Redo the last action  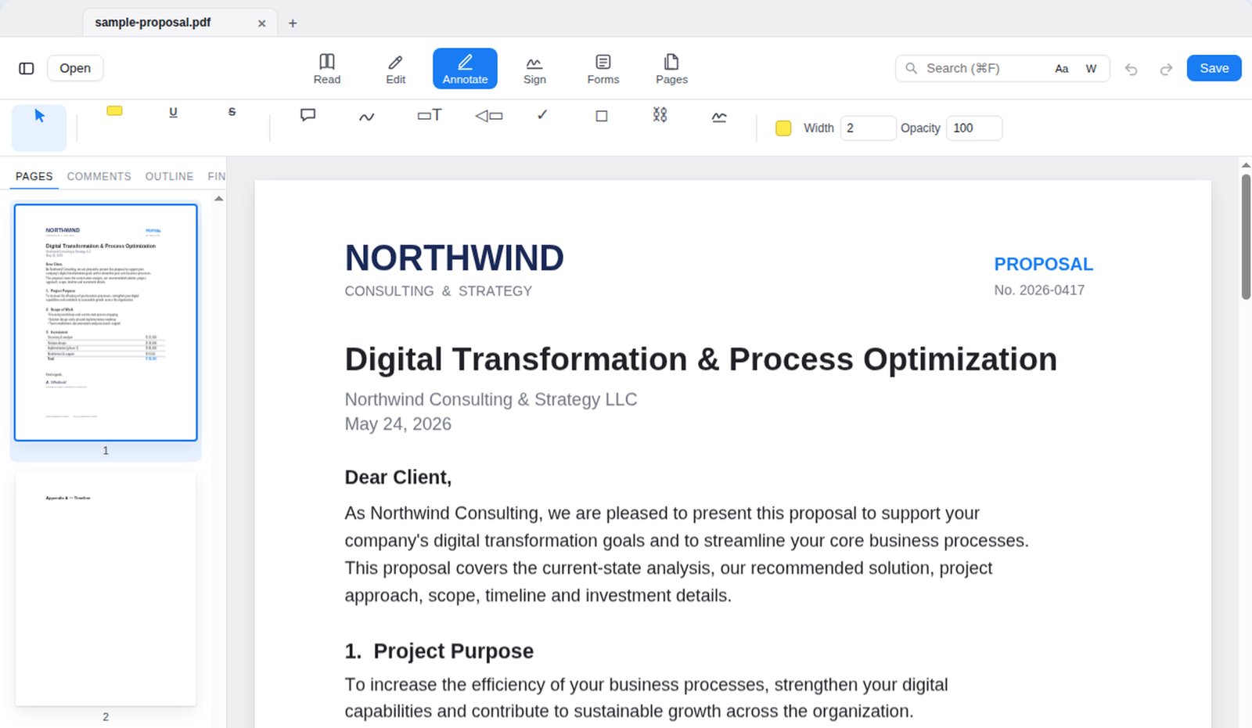1166,69
